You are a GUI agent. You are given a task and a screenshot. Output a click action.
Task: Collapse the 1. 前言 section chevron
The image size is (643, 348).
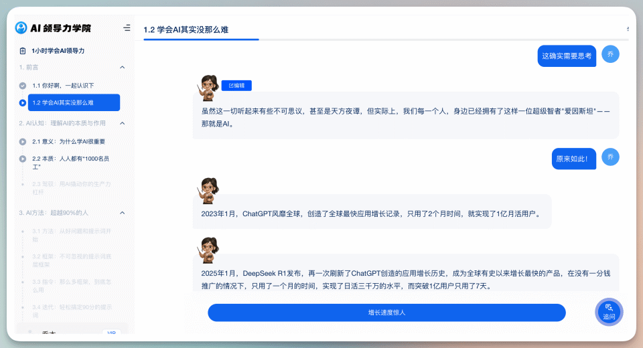pyautogui.click(x=122, y=67)
